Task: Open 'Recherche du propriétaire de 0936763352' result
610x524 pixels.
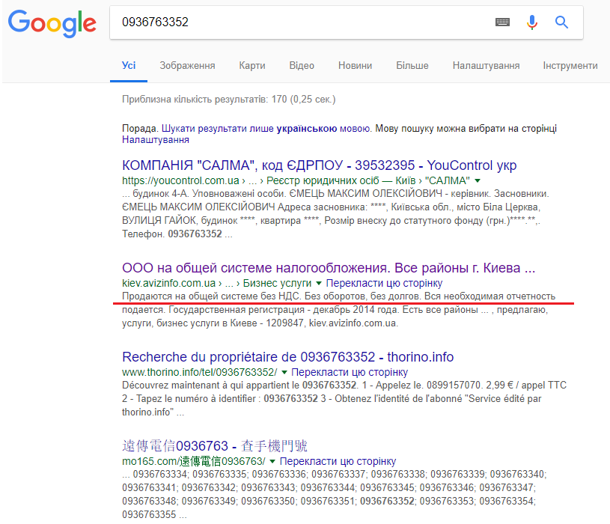Action: tap(288, 357)
